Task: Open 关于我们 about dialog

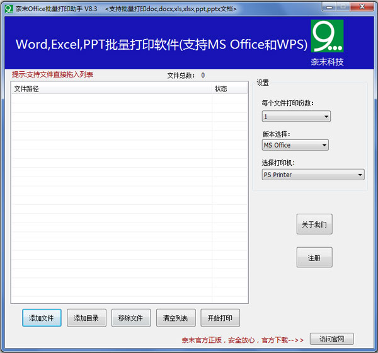Action: pos(314,224)
